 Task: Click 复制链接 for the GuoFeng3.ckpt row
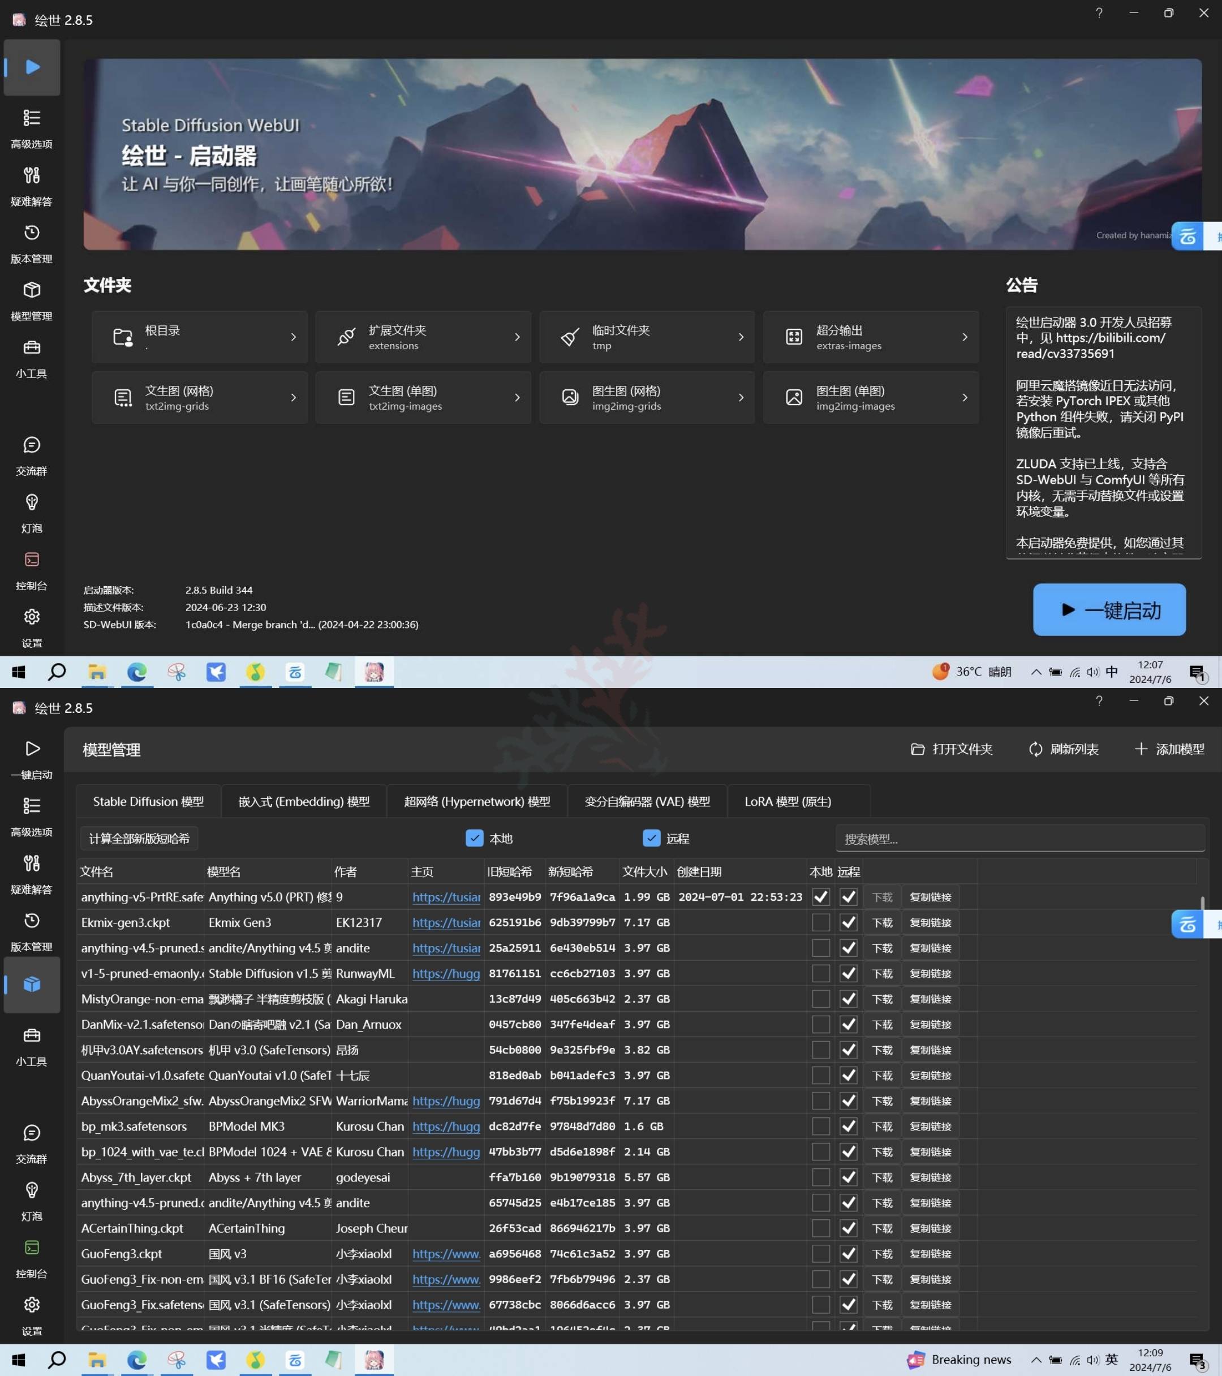(931, 1253)
